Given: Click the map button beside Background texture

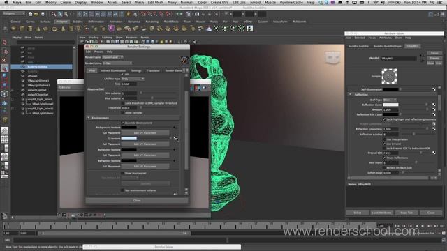Looking at the screenshot, I should (x=175, y=127).
